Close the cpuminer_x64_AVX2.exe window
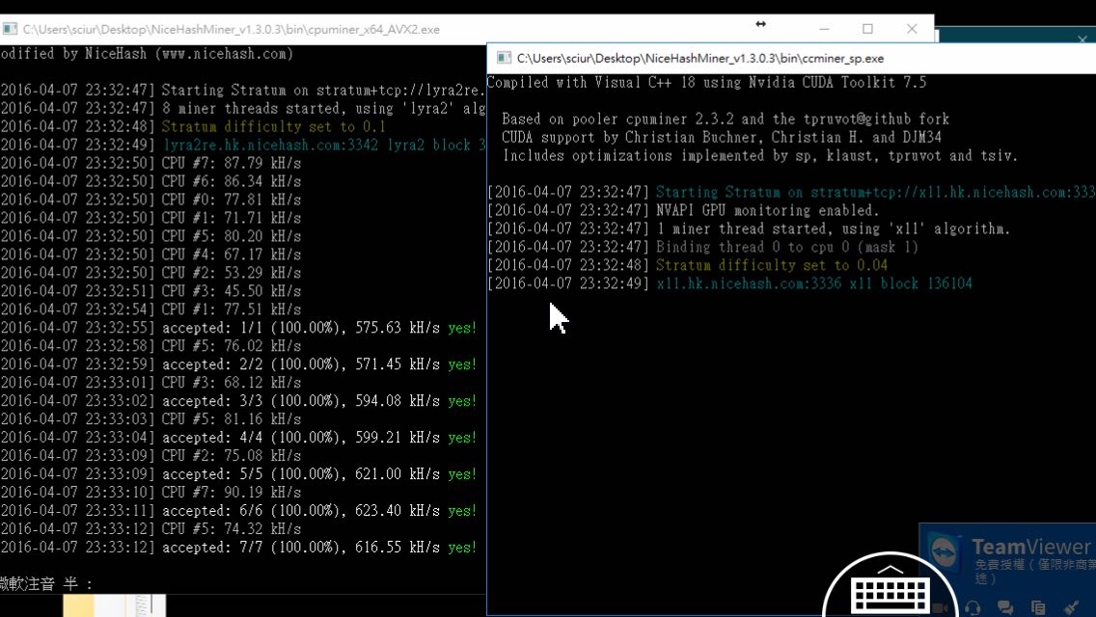 pos(912,29)
